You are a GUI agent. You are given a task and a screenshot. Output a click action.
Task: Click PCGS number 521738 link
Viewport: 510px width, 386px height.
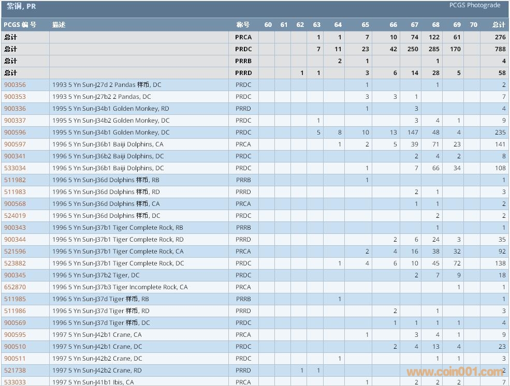(15, 370)
